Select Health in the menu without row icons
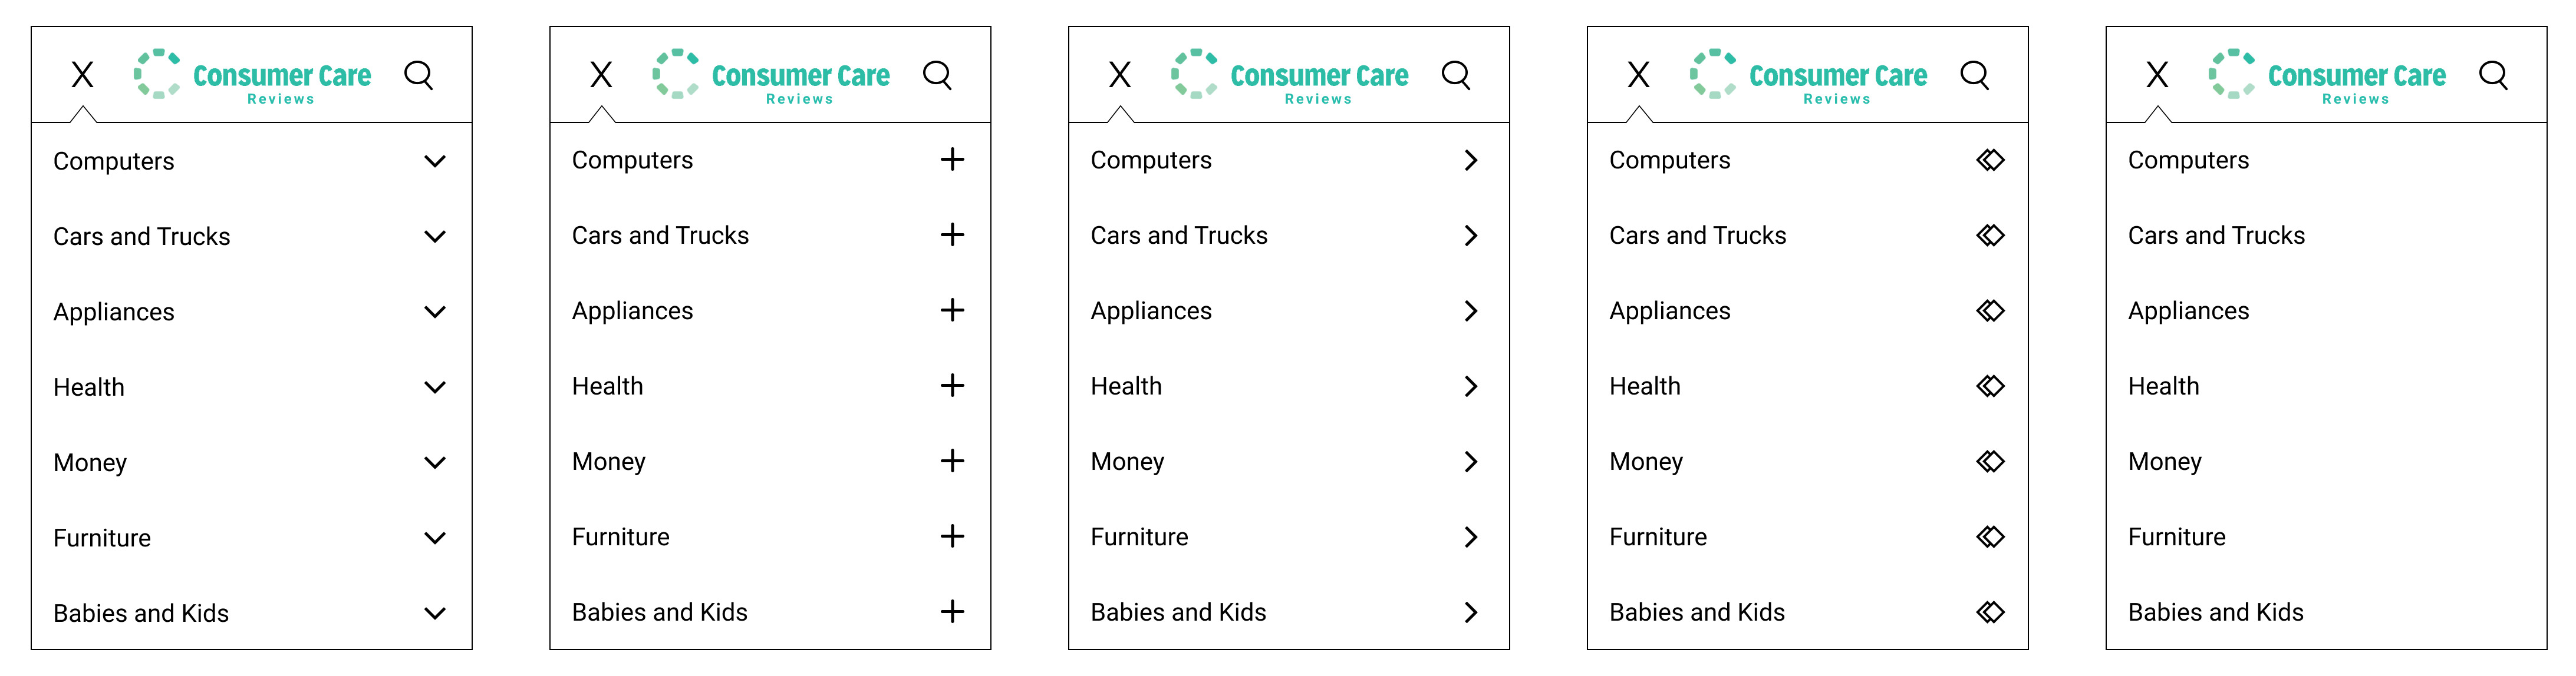 2163,386
